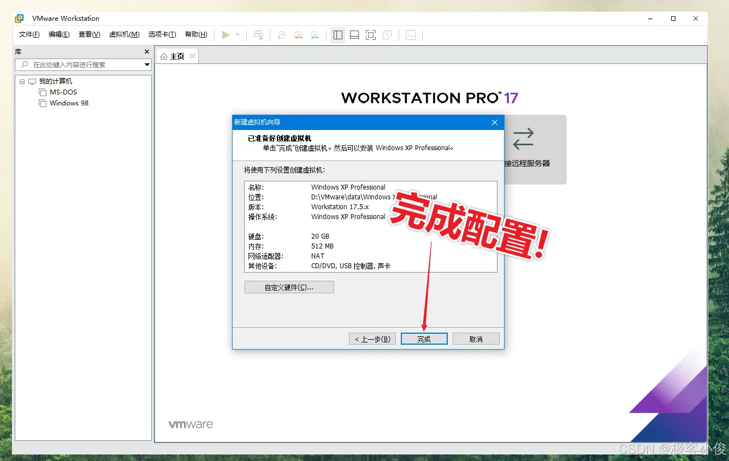
Task: Click the 连接远程服务器 tile label
Action: (527, 163)
